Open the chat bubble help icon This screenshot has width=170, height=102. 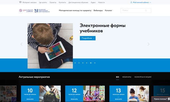tap(169, 99)
